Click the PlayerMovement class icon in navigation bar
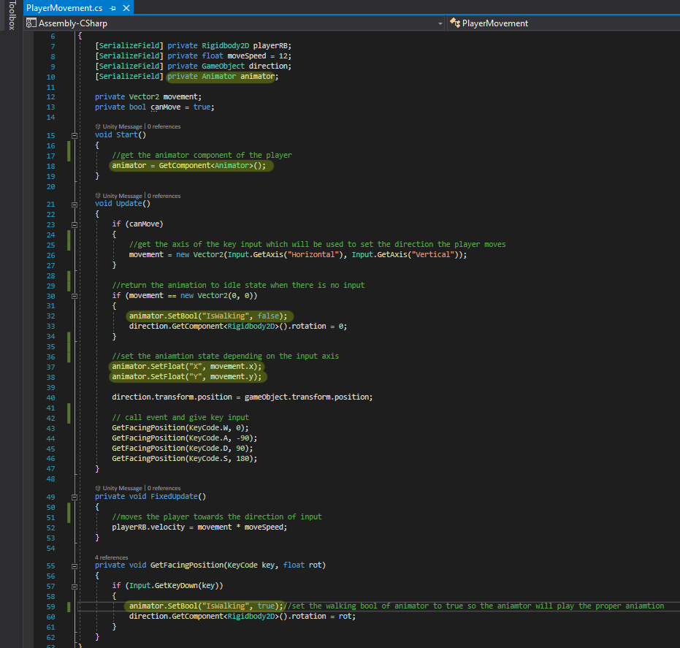The image size is (680, 648). tap(455, 23)
